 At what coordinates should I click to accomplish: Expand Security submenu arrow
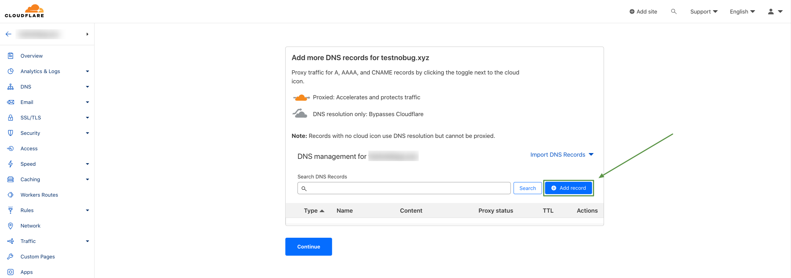point(87,133)
